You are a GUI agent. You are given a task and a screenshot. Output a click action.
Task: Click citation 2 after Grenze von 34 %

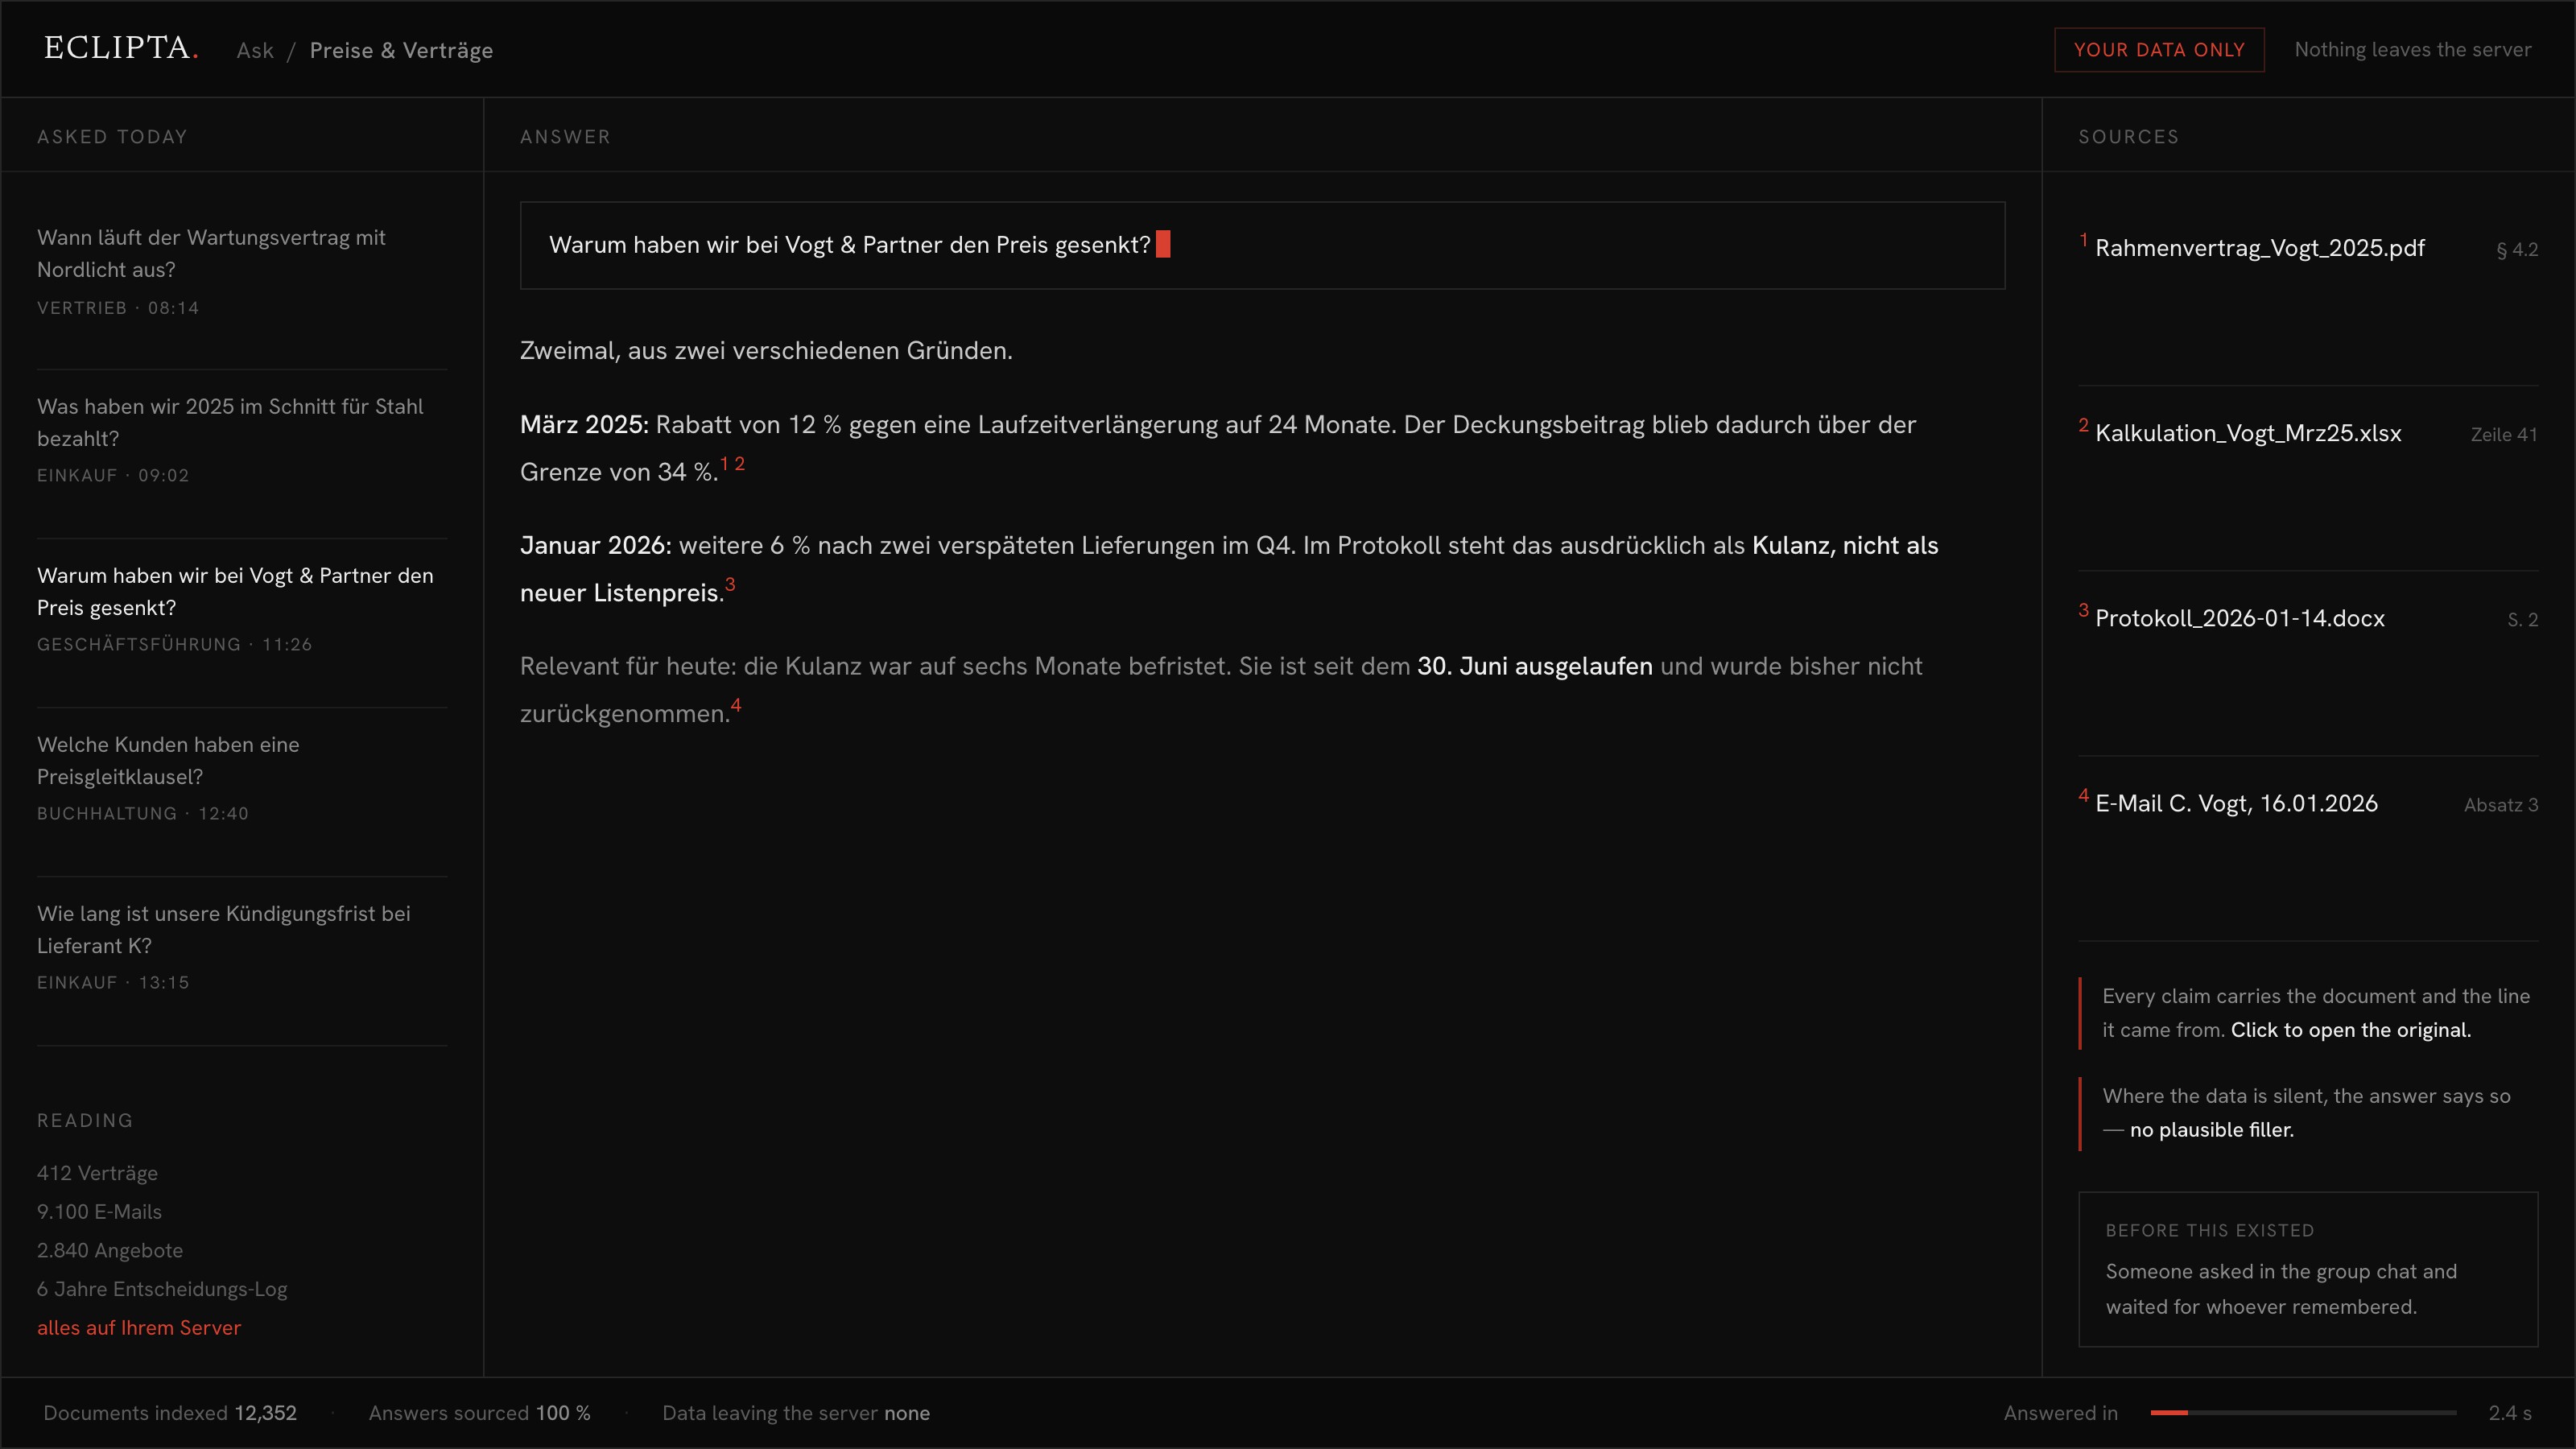point(739,464)
